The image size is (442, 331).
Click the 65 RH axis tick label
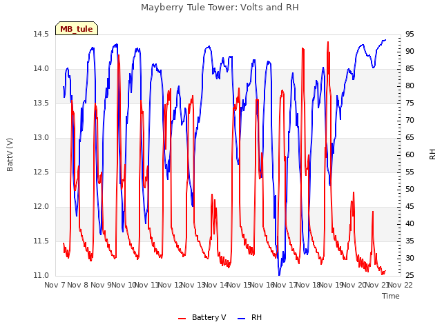tap(410, 137)
